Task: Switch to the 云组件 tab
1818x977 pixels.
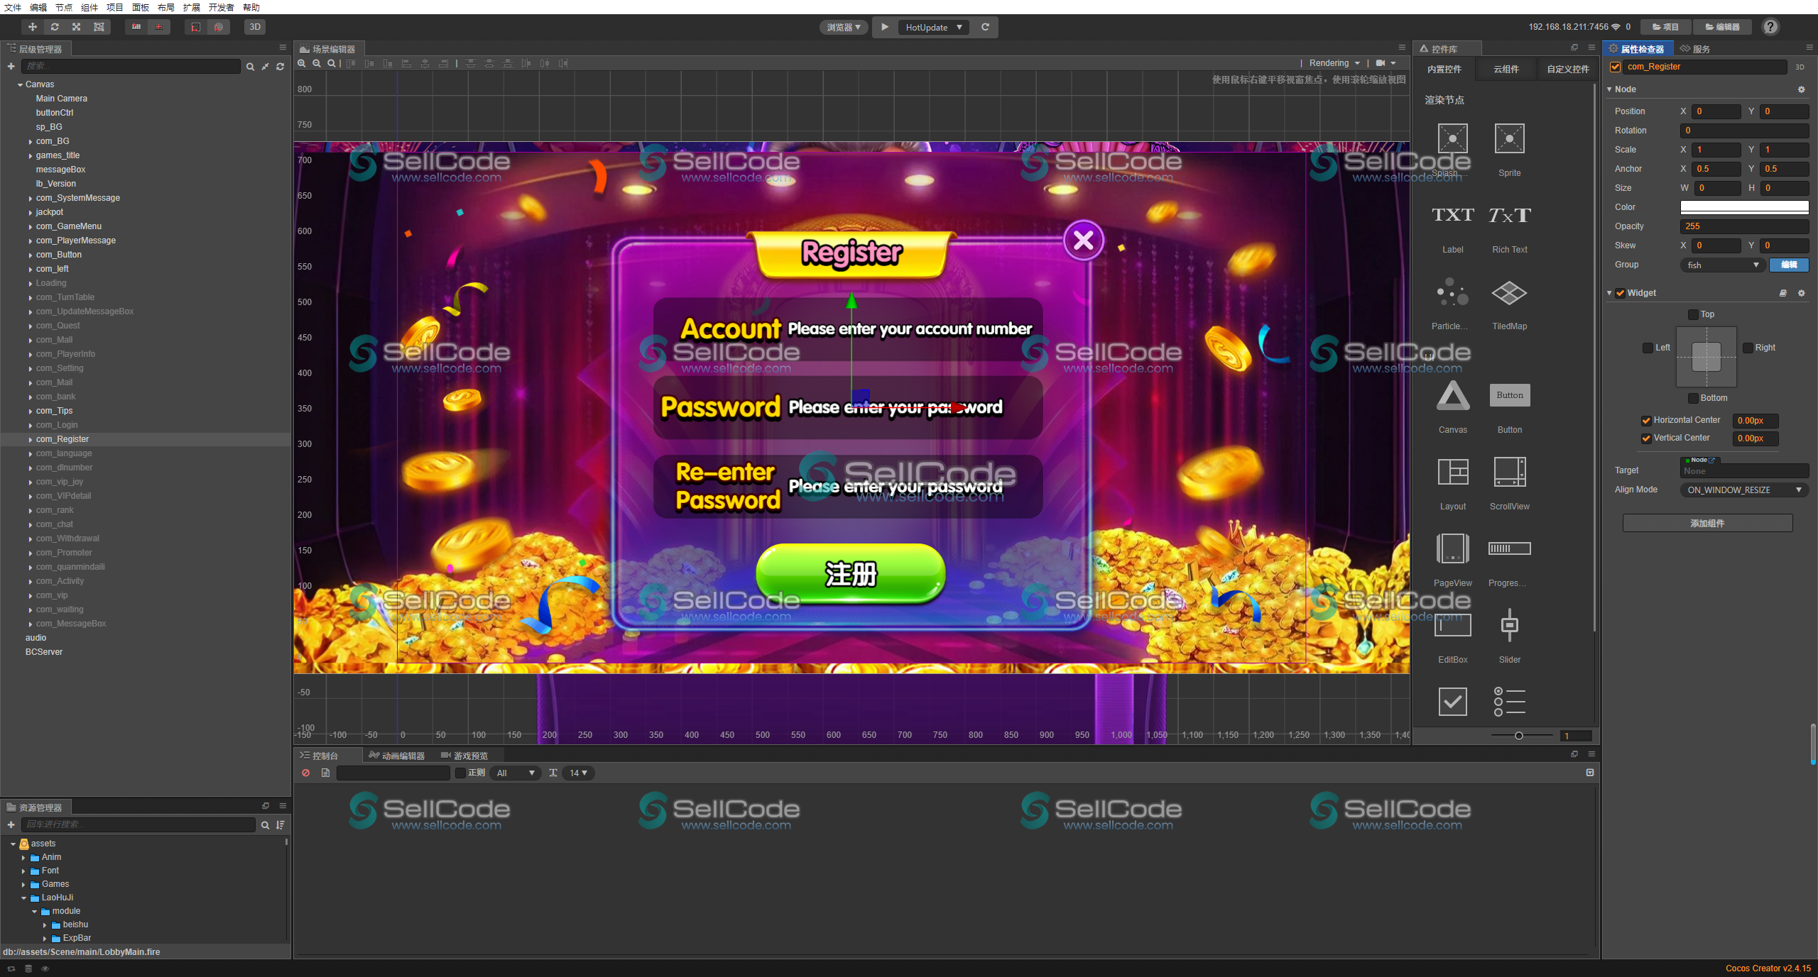Action: 1505,69
